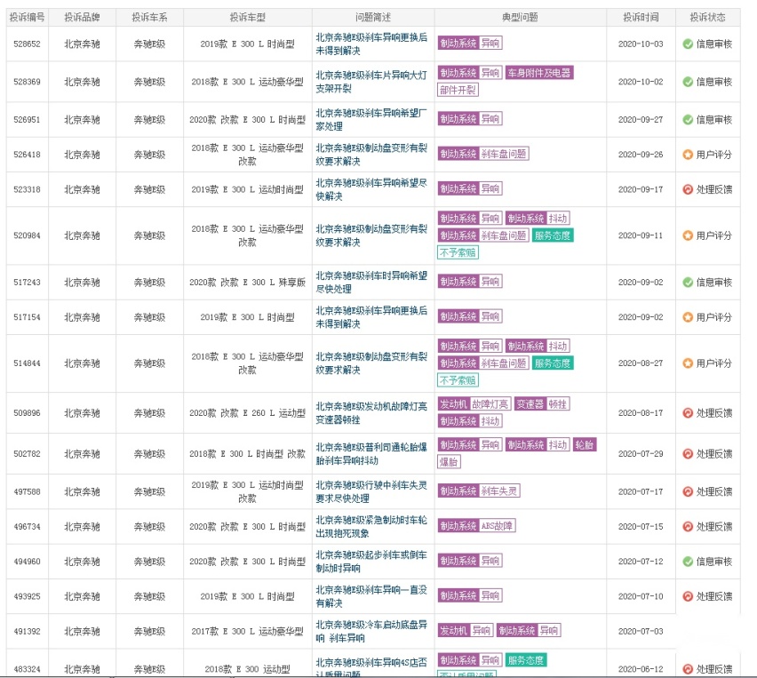
Task: Click red status icon for complaint 483324
Action: point(688,669)
